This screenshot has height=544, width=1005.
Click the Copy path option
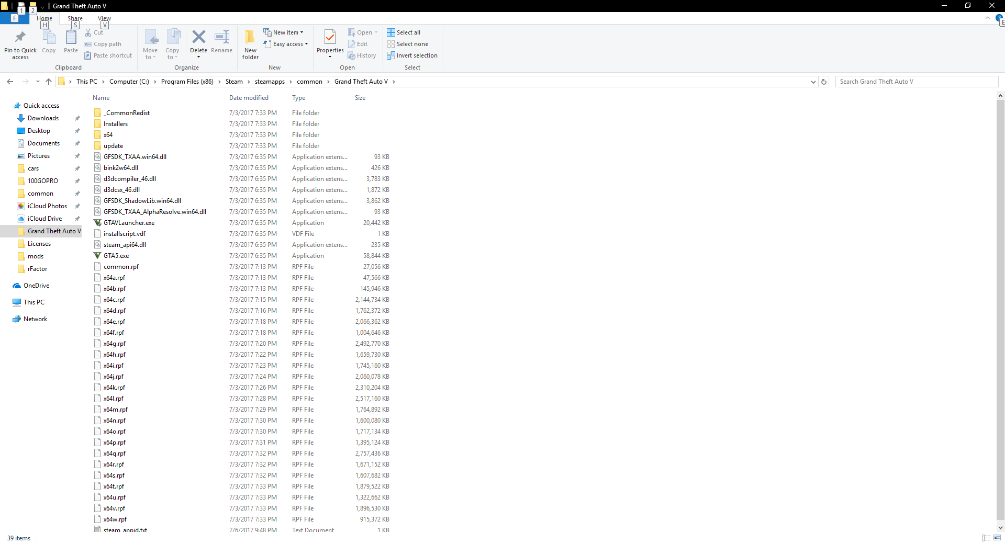click(103, 44)
